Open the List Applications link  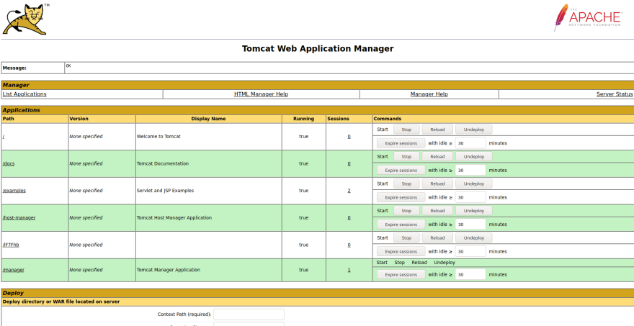click(x=24, y=94)
